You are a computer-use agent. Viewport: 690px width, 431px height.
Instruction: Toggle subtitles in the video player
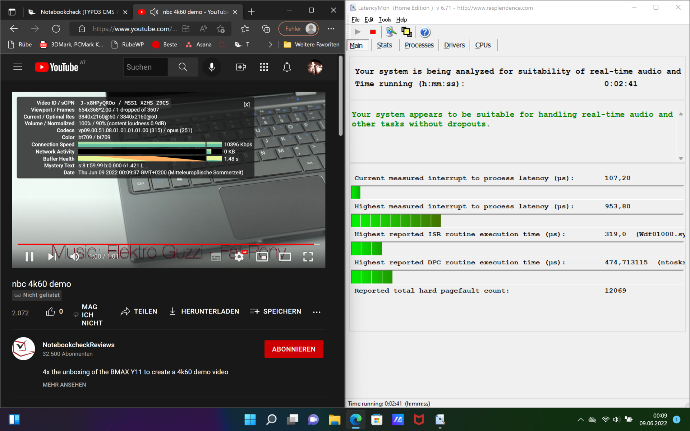216,256
